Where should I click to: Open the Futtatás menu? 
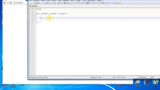point(78,0)
